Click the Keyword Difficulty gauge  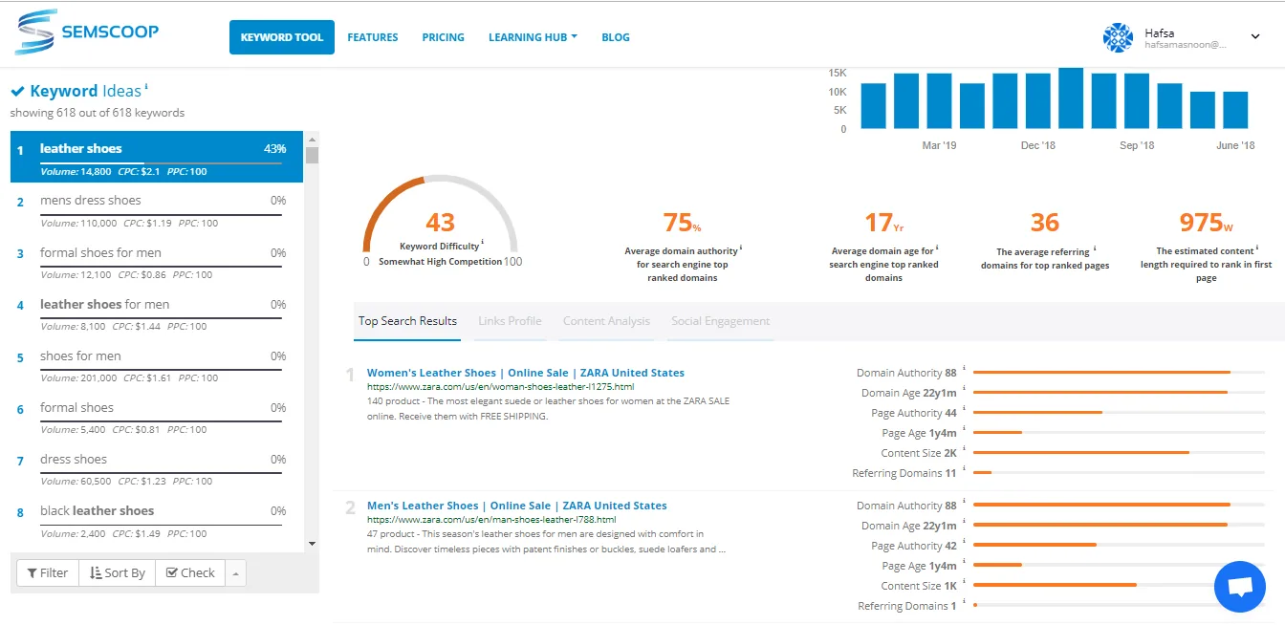tap(440, 218)
